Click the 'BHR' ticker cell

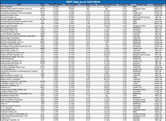coord(43,24)
